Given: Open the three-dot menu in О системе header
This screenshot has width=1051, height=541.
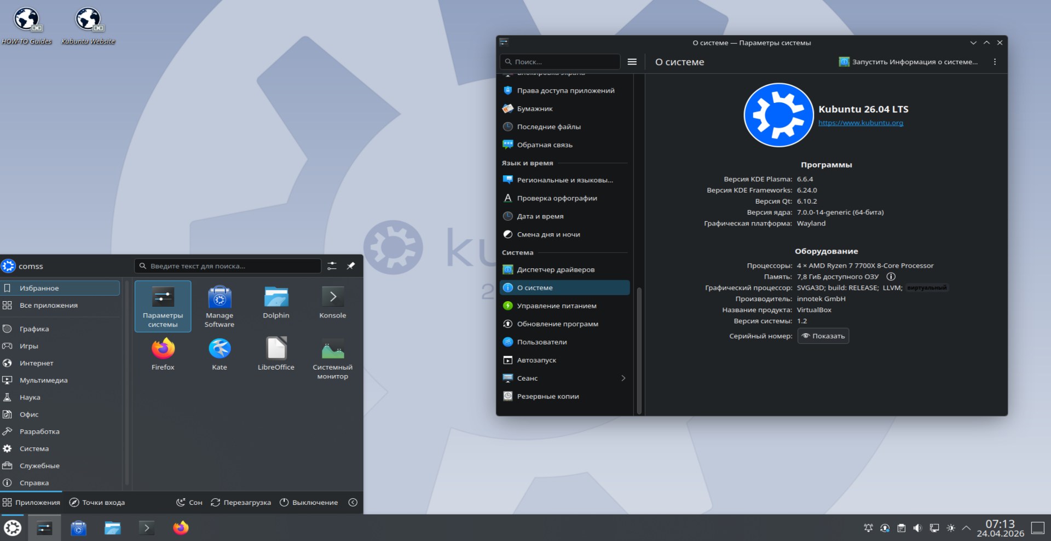Looking at the screenshot, I should click(995, 62).
